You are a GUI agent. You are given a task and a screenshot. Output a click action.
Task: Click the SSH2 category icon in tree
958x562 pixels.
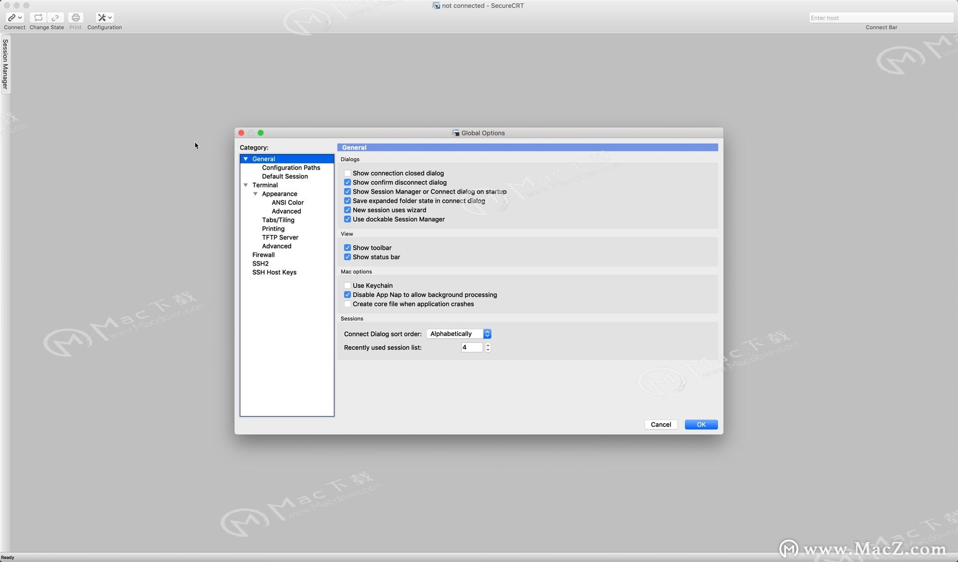(260, 263)
